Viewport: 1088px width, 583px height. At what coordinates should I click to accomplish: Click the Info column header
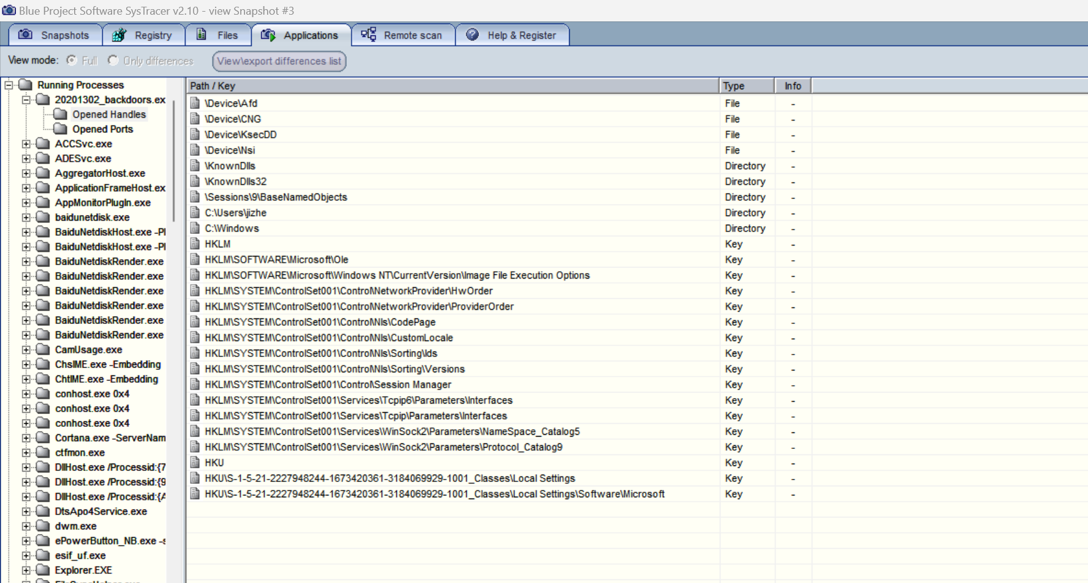point(793,86)
